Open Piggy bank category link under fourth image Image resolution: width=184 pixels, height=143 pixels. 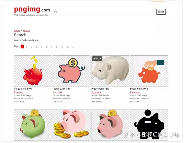click(135, 92)
